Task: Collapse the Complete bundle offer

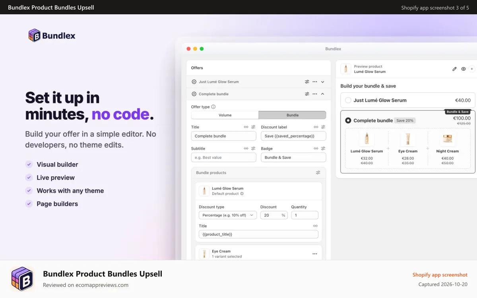Action: [322, 94]
